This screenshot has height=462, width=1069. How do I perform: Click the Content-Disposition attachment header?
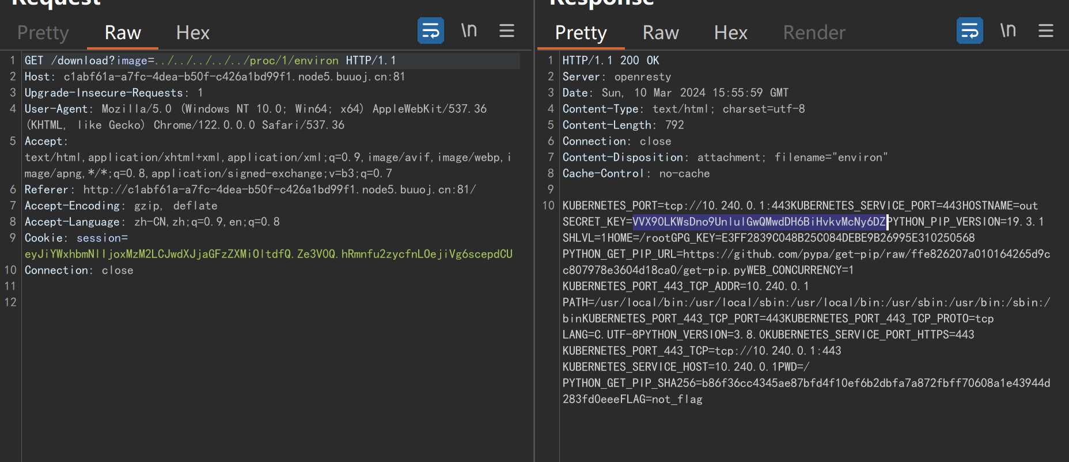click(725, 157)
